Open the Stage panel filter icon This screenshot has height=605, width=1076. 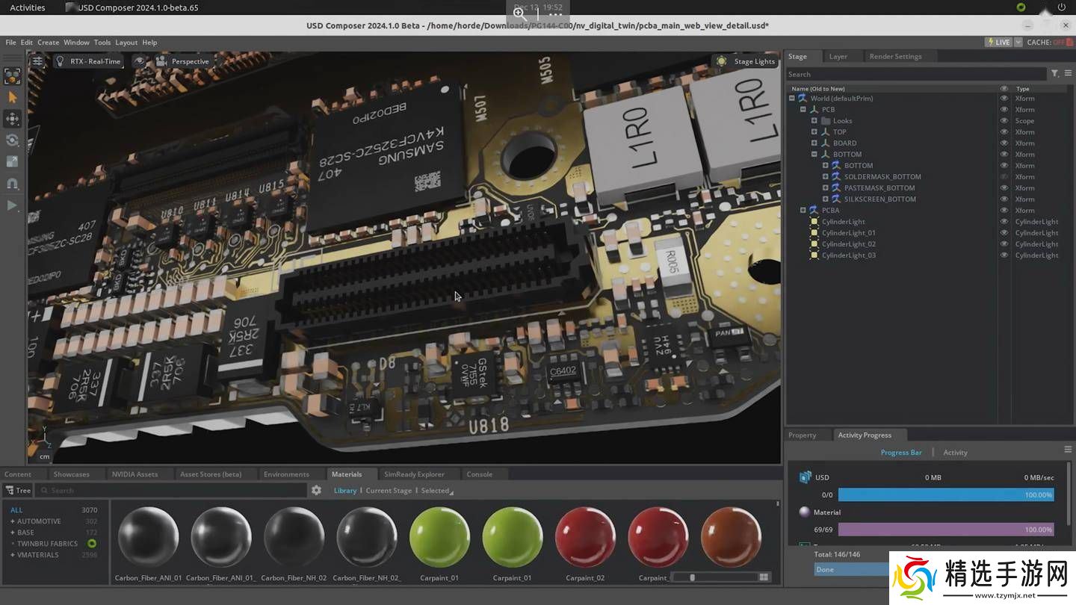point(1054,74)
